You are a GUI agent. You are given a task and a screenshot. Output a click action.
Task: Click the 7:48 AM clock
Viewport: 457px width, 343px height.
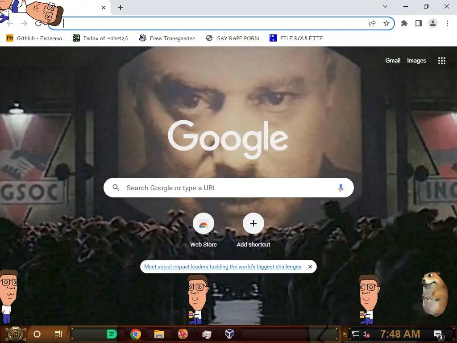[x=400, y=334]
